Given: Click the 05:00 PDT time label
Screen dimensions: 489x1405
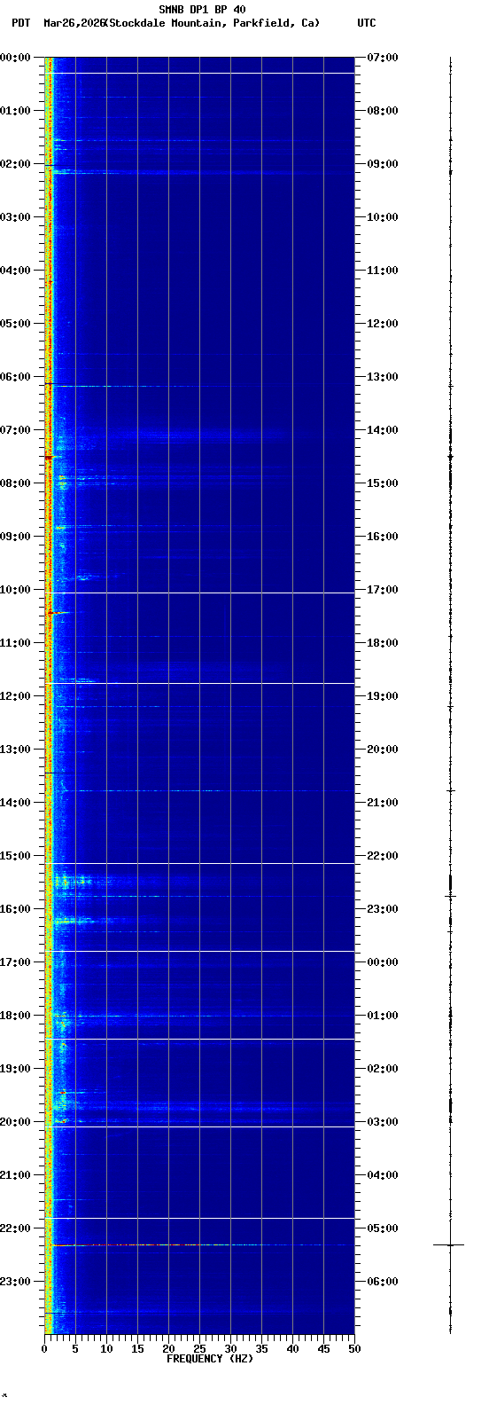Looking at the screenshot, I should (15, 323).
